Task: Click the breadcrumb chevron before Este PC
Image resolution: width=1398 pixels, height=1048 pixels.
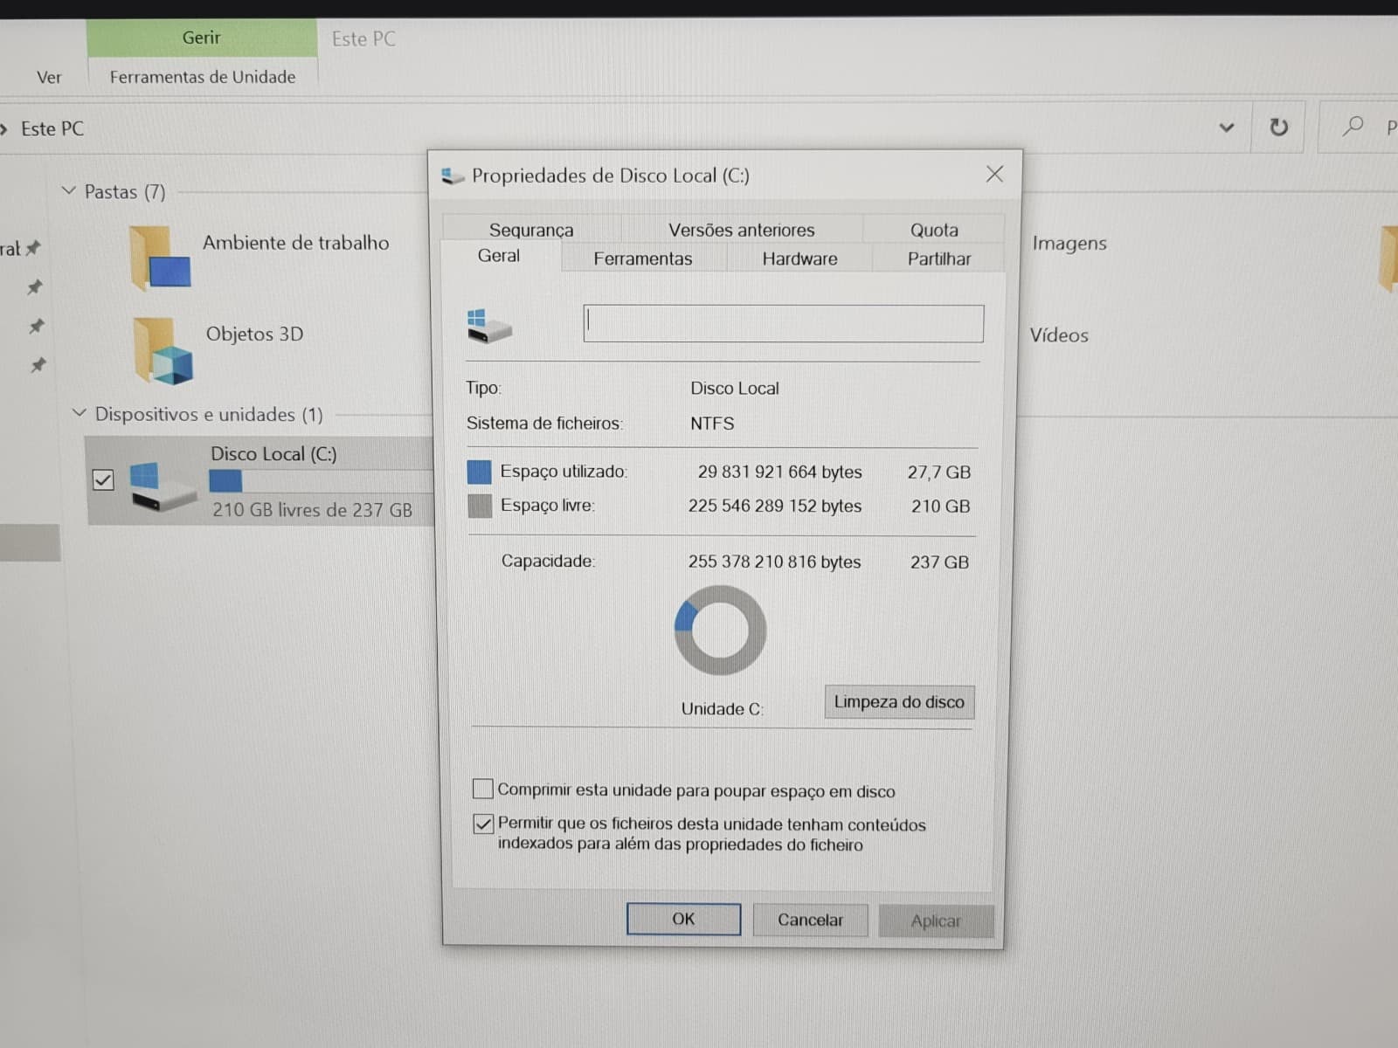Action: 4,129
